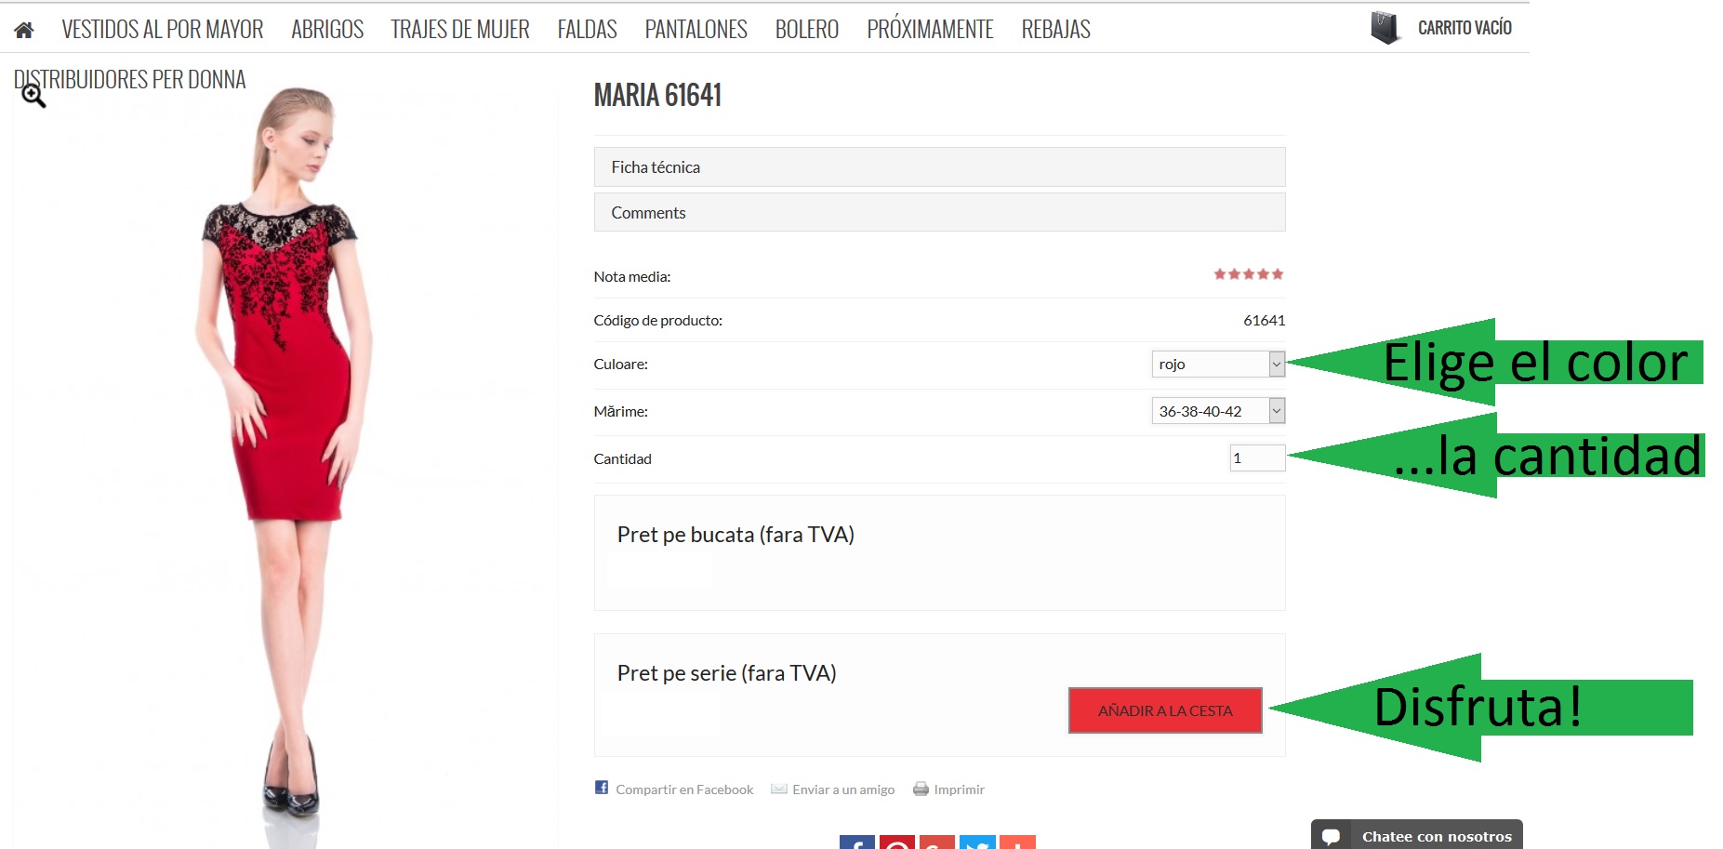Share via the Twitter square button
Viewport: 1723px width, 849px height.
click(x=977, y=842)
